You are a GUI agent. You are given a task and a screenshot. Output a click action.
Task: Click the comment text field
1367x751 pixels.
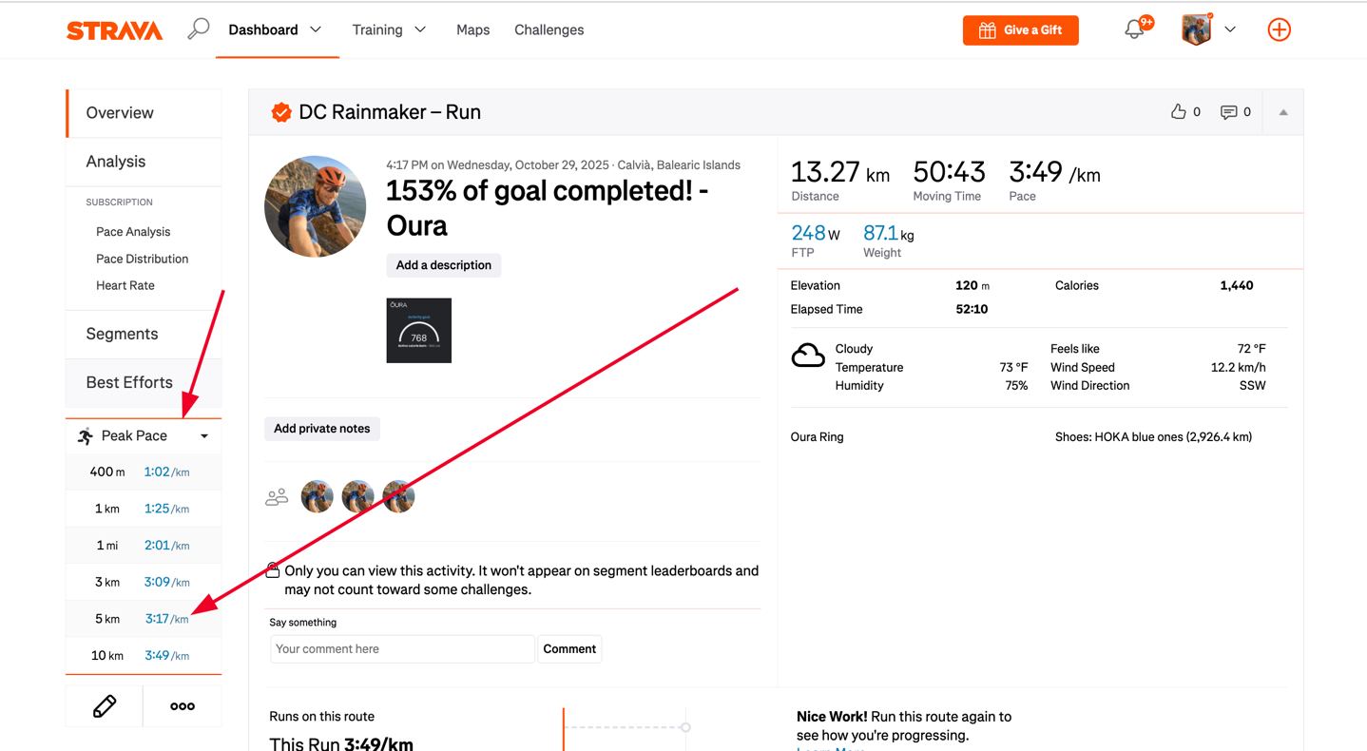[401, 649]
